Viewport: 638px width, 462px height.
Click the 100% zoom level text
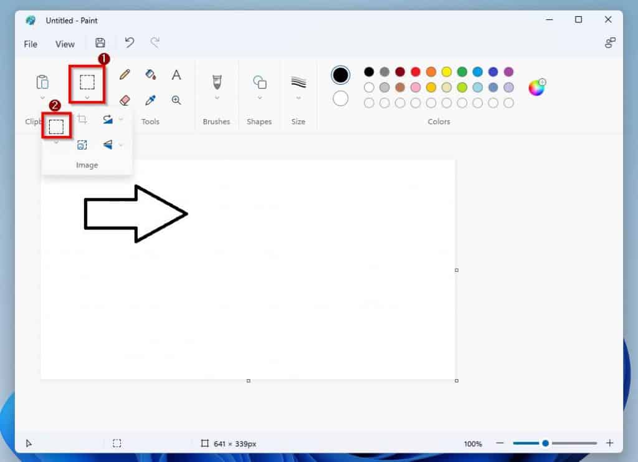click(473, 444)
